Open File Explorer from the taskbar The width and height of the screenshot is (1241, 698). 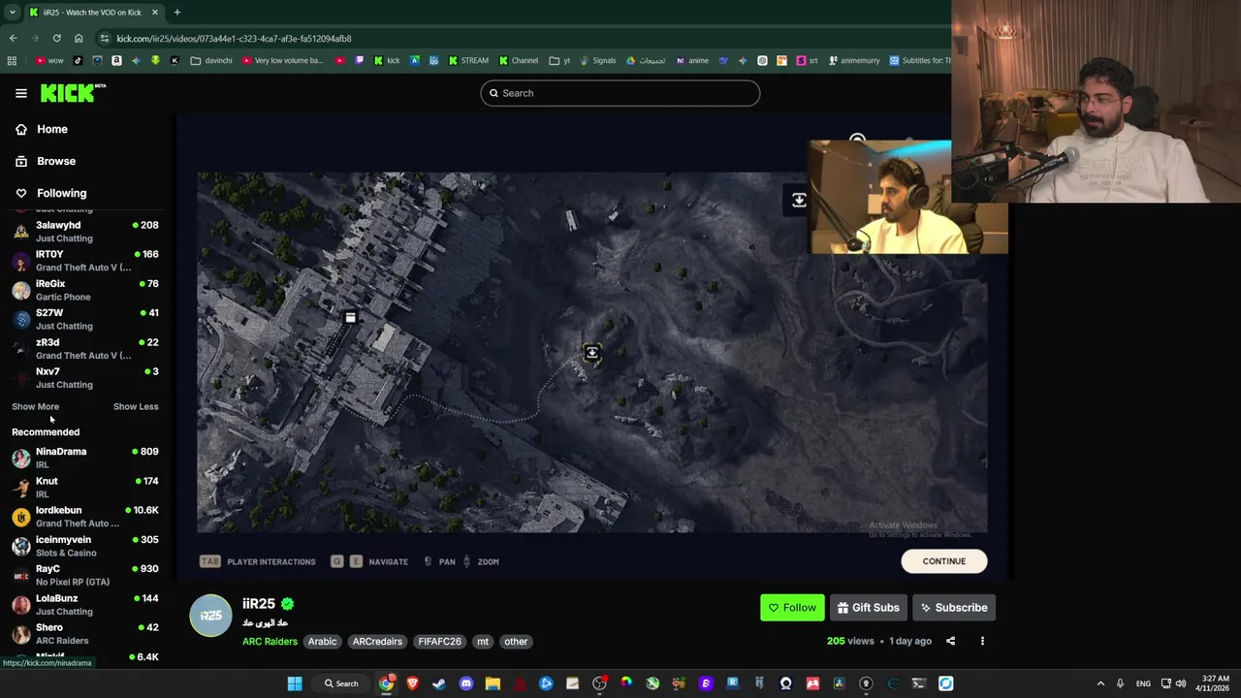pyautogui.click(x=493, y=683)
